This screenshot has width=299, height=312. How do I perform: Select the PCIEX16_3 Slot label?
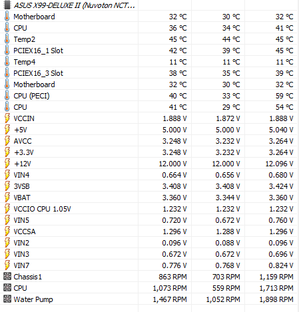point(38,73)
